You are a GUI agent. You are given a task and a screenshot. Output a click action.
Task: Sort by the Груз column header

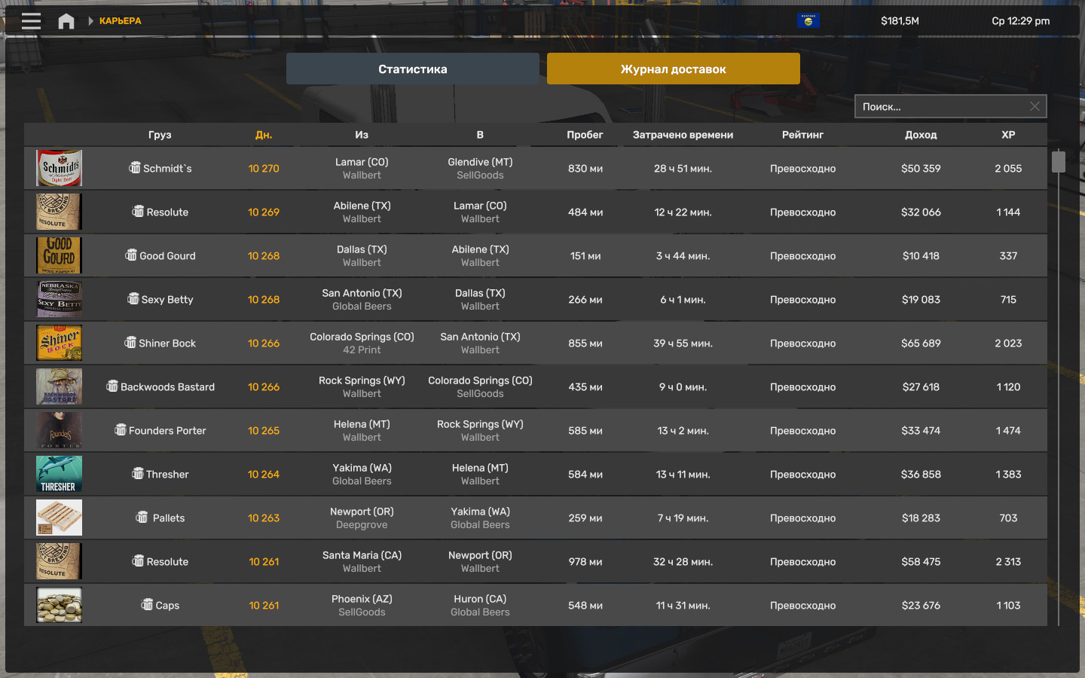pyautogui.click(x=160, y=135)
